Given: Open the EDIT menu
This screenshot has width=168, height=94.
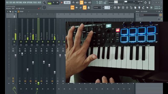Looking at the screenshot, I should pos(11,2).
